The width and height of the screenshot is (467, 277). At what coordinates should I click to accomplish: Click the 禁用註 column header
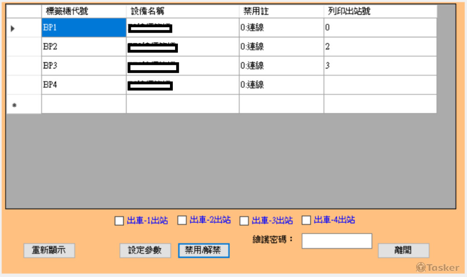[x=255, y=10]
